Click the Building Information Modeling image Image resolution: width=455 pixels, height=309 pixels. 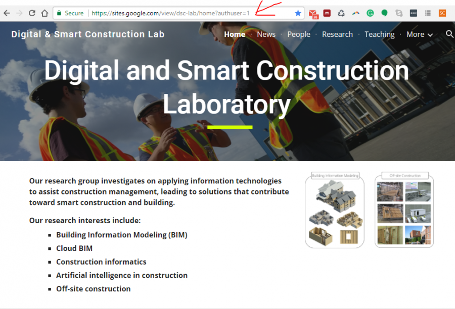(x=335, y=211)
